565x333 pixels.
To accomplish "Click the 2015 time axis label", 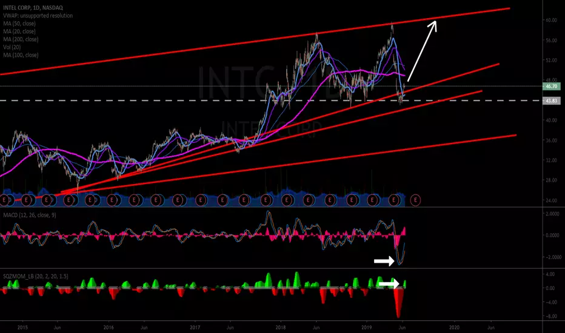I will (22, 328).
